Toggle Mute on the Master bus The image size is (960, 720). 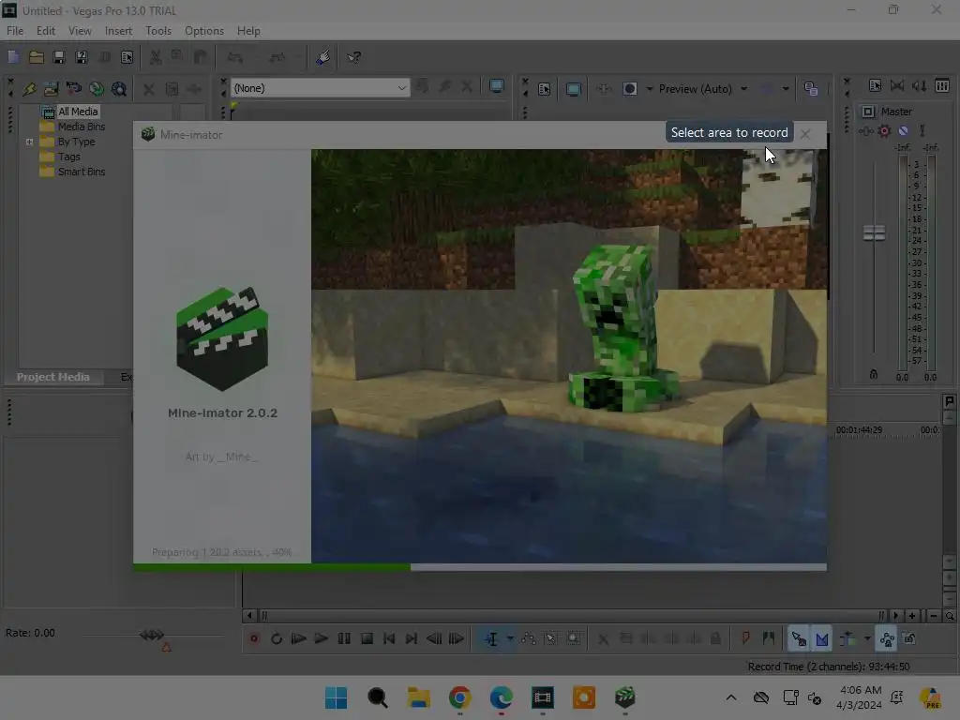(903, 130)
